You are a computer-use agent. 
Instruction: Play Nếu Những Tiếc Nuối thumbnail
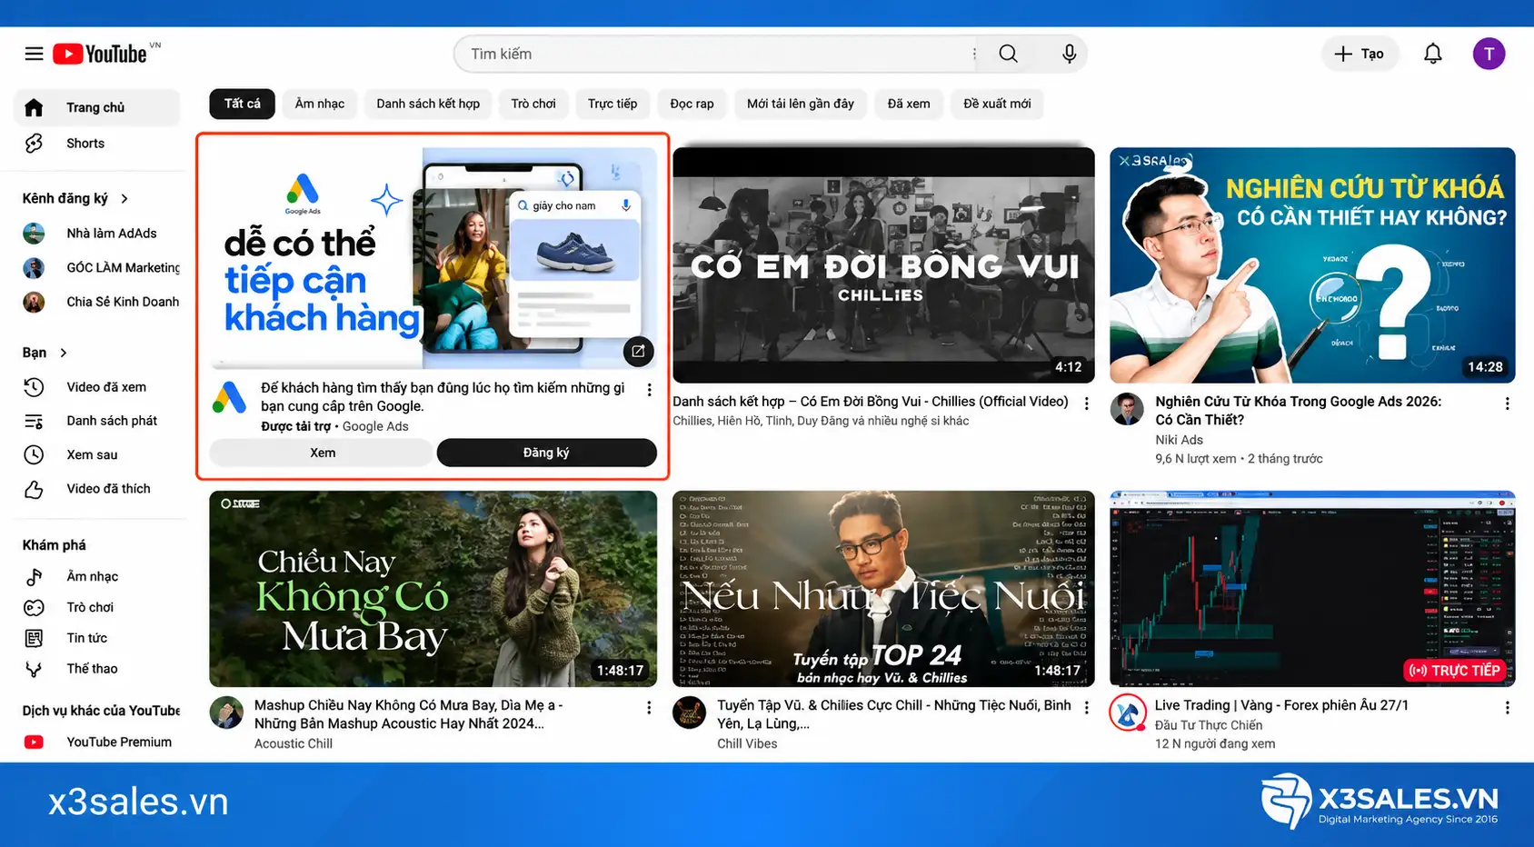point(883,589)
